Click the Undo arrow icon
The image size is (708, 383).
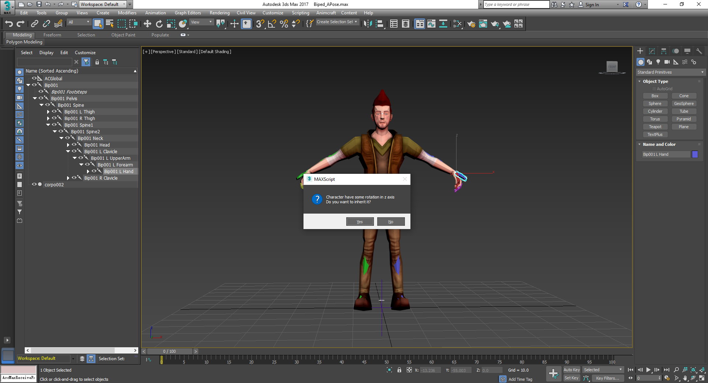[x=9, y=24]
